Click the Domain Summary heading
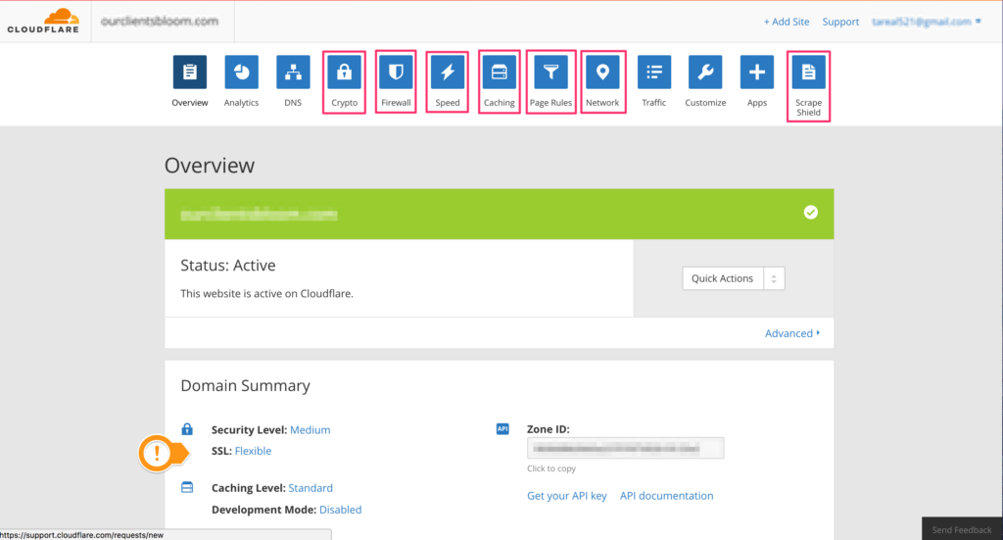The width and height of the screenshot is (1003, 540). coord(245,386)
